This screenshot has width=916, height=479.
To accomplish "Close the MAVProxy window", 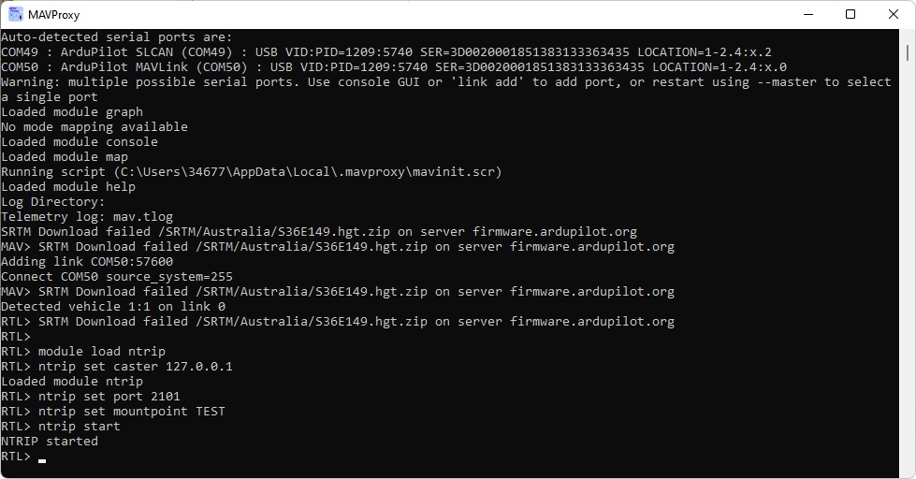I will tap(894, 14).
